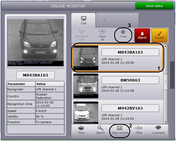The width and height of the screenshot is (176, 141).
Task: Click the scroll down arrow of the car list
Action: coord(166,122)
